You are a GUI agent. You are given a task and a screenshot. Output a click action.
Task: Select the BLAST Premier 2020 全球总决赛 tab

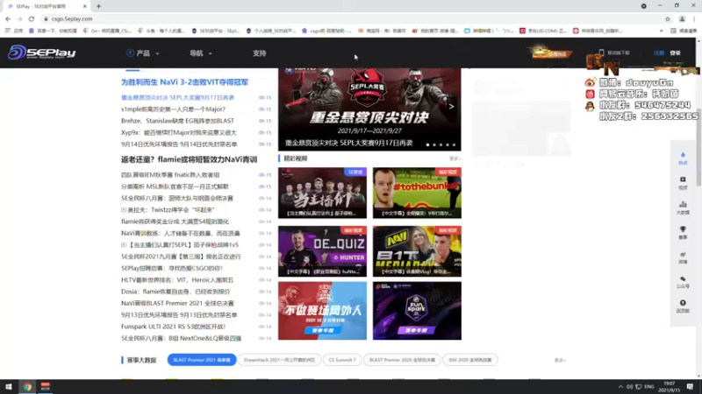click(402, 360)
